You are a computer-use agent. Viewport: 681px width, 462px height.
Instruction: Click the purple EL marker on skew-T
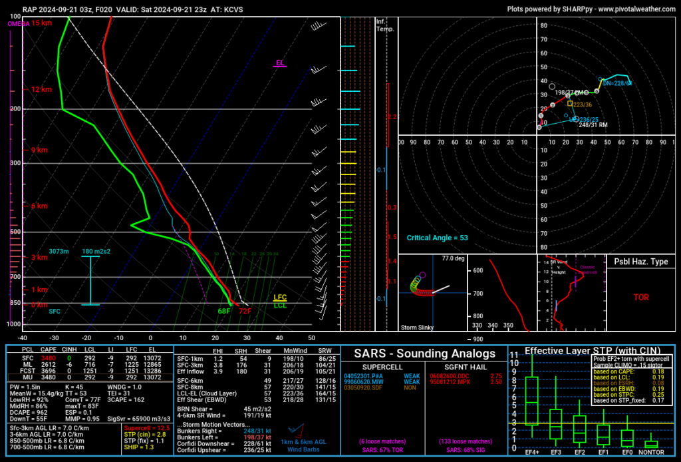coord(280,63)
